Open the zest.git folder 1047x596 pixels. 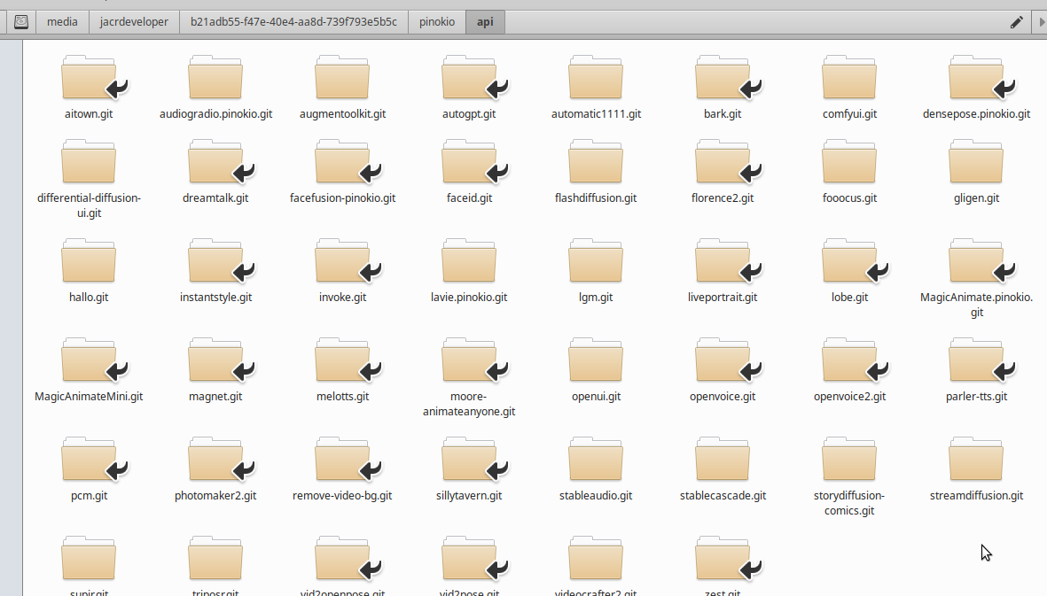coord(723,560)
